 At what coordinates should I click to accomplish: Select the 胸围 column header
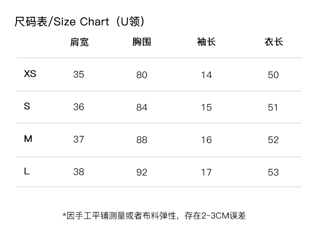142,42
